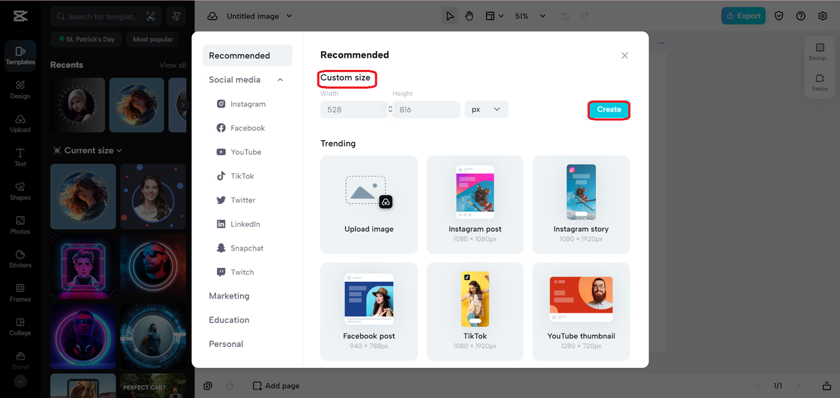
Task: Click the redo arrow
Action: (585, 16)
